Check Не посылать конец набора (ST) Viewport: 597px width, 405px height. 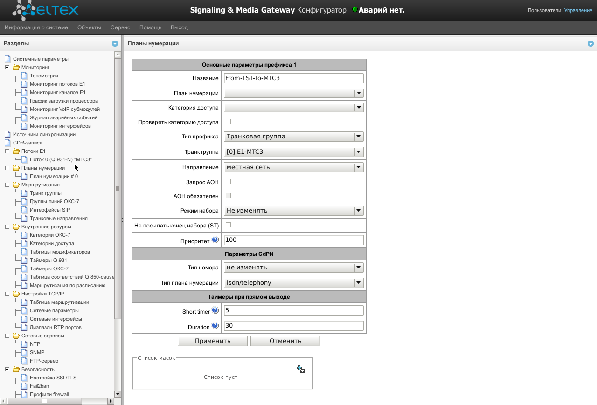(x=228, y=225)
